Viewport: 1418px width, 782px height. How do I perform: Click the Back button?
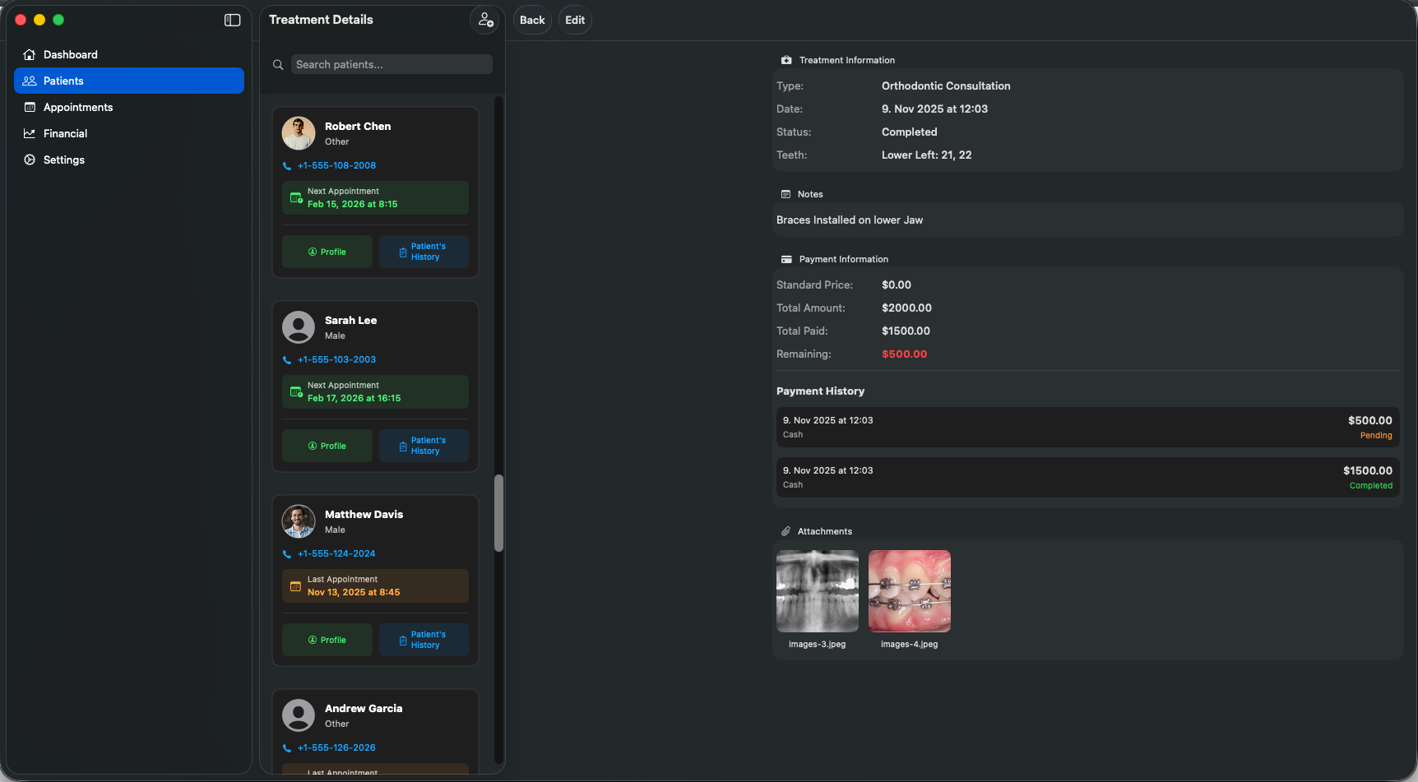pos(531,20)
